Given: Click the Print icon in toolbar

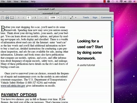Looking at the screenshot, I should click(7, 17).
